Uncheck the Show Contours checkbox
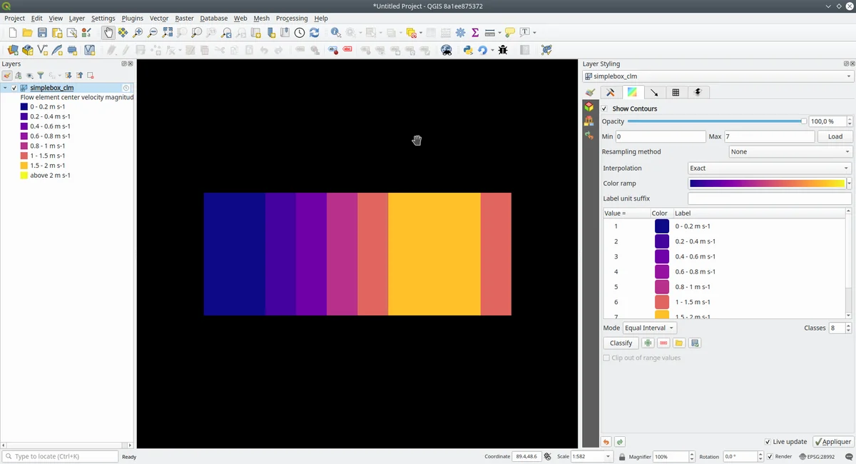856x464 pixels. pyautogui.click(x=605, y=109)
